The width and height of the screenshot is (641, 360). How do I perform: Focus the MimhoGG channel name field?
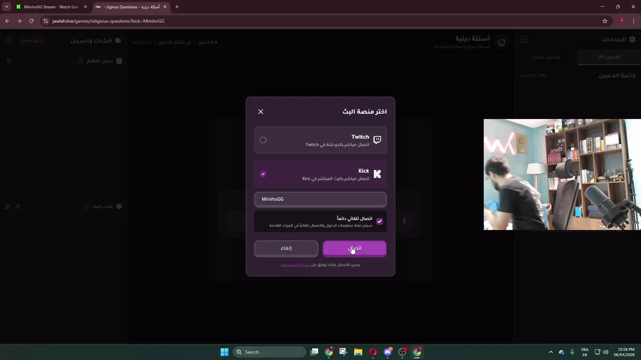[x=320, y=199]
